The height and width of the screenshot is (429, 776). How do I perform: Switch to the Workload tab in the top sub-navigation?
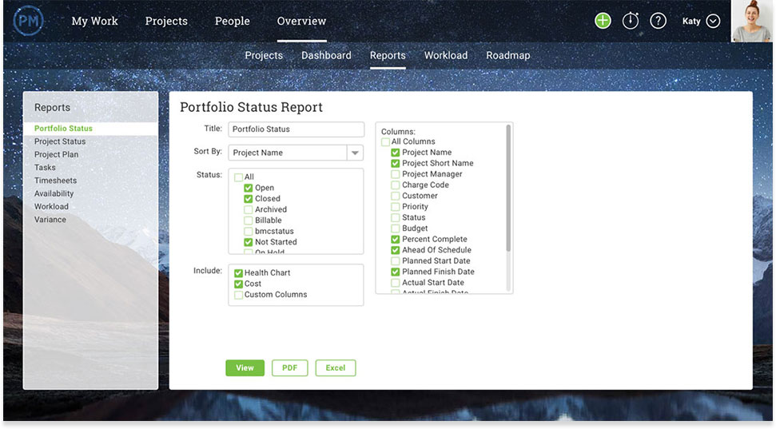click(x=446, y=55)
